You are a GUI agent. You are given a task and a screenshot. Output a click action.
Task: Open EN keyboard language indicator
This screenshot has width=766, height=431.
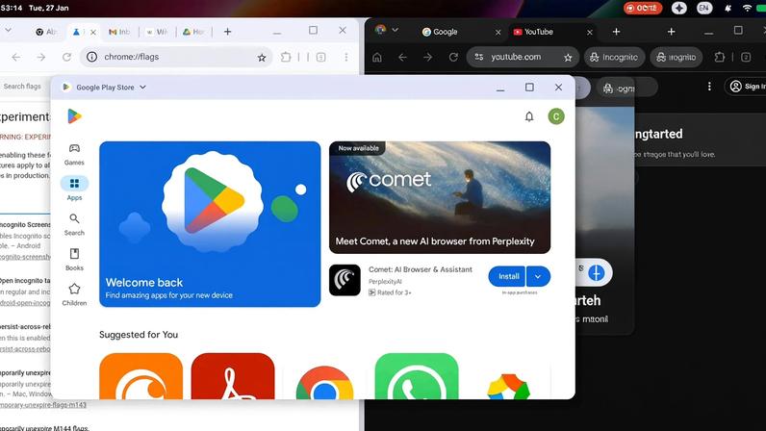[704, 8]
